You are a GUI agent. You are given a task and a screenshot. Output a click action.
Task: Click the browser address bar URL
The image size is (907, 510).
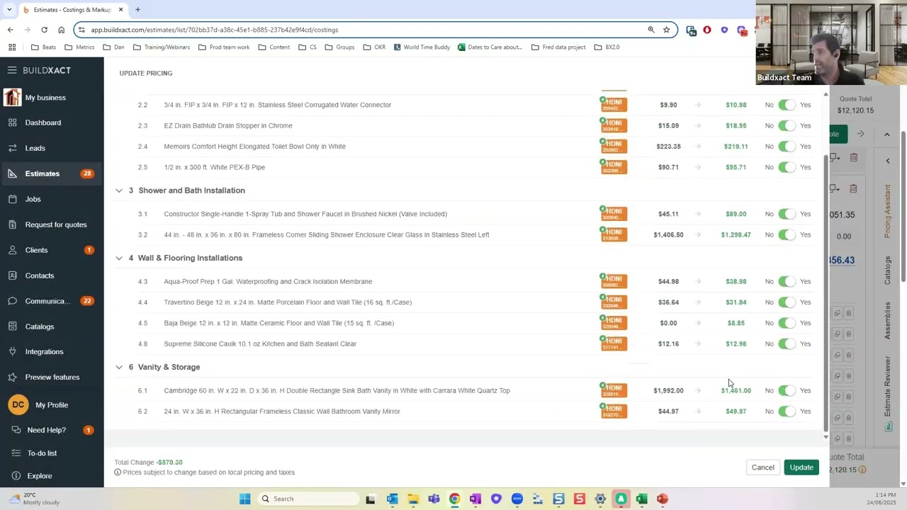(x=214, y=30)
